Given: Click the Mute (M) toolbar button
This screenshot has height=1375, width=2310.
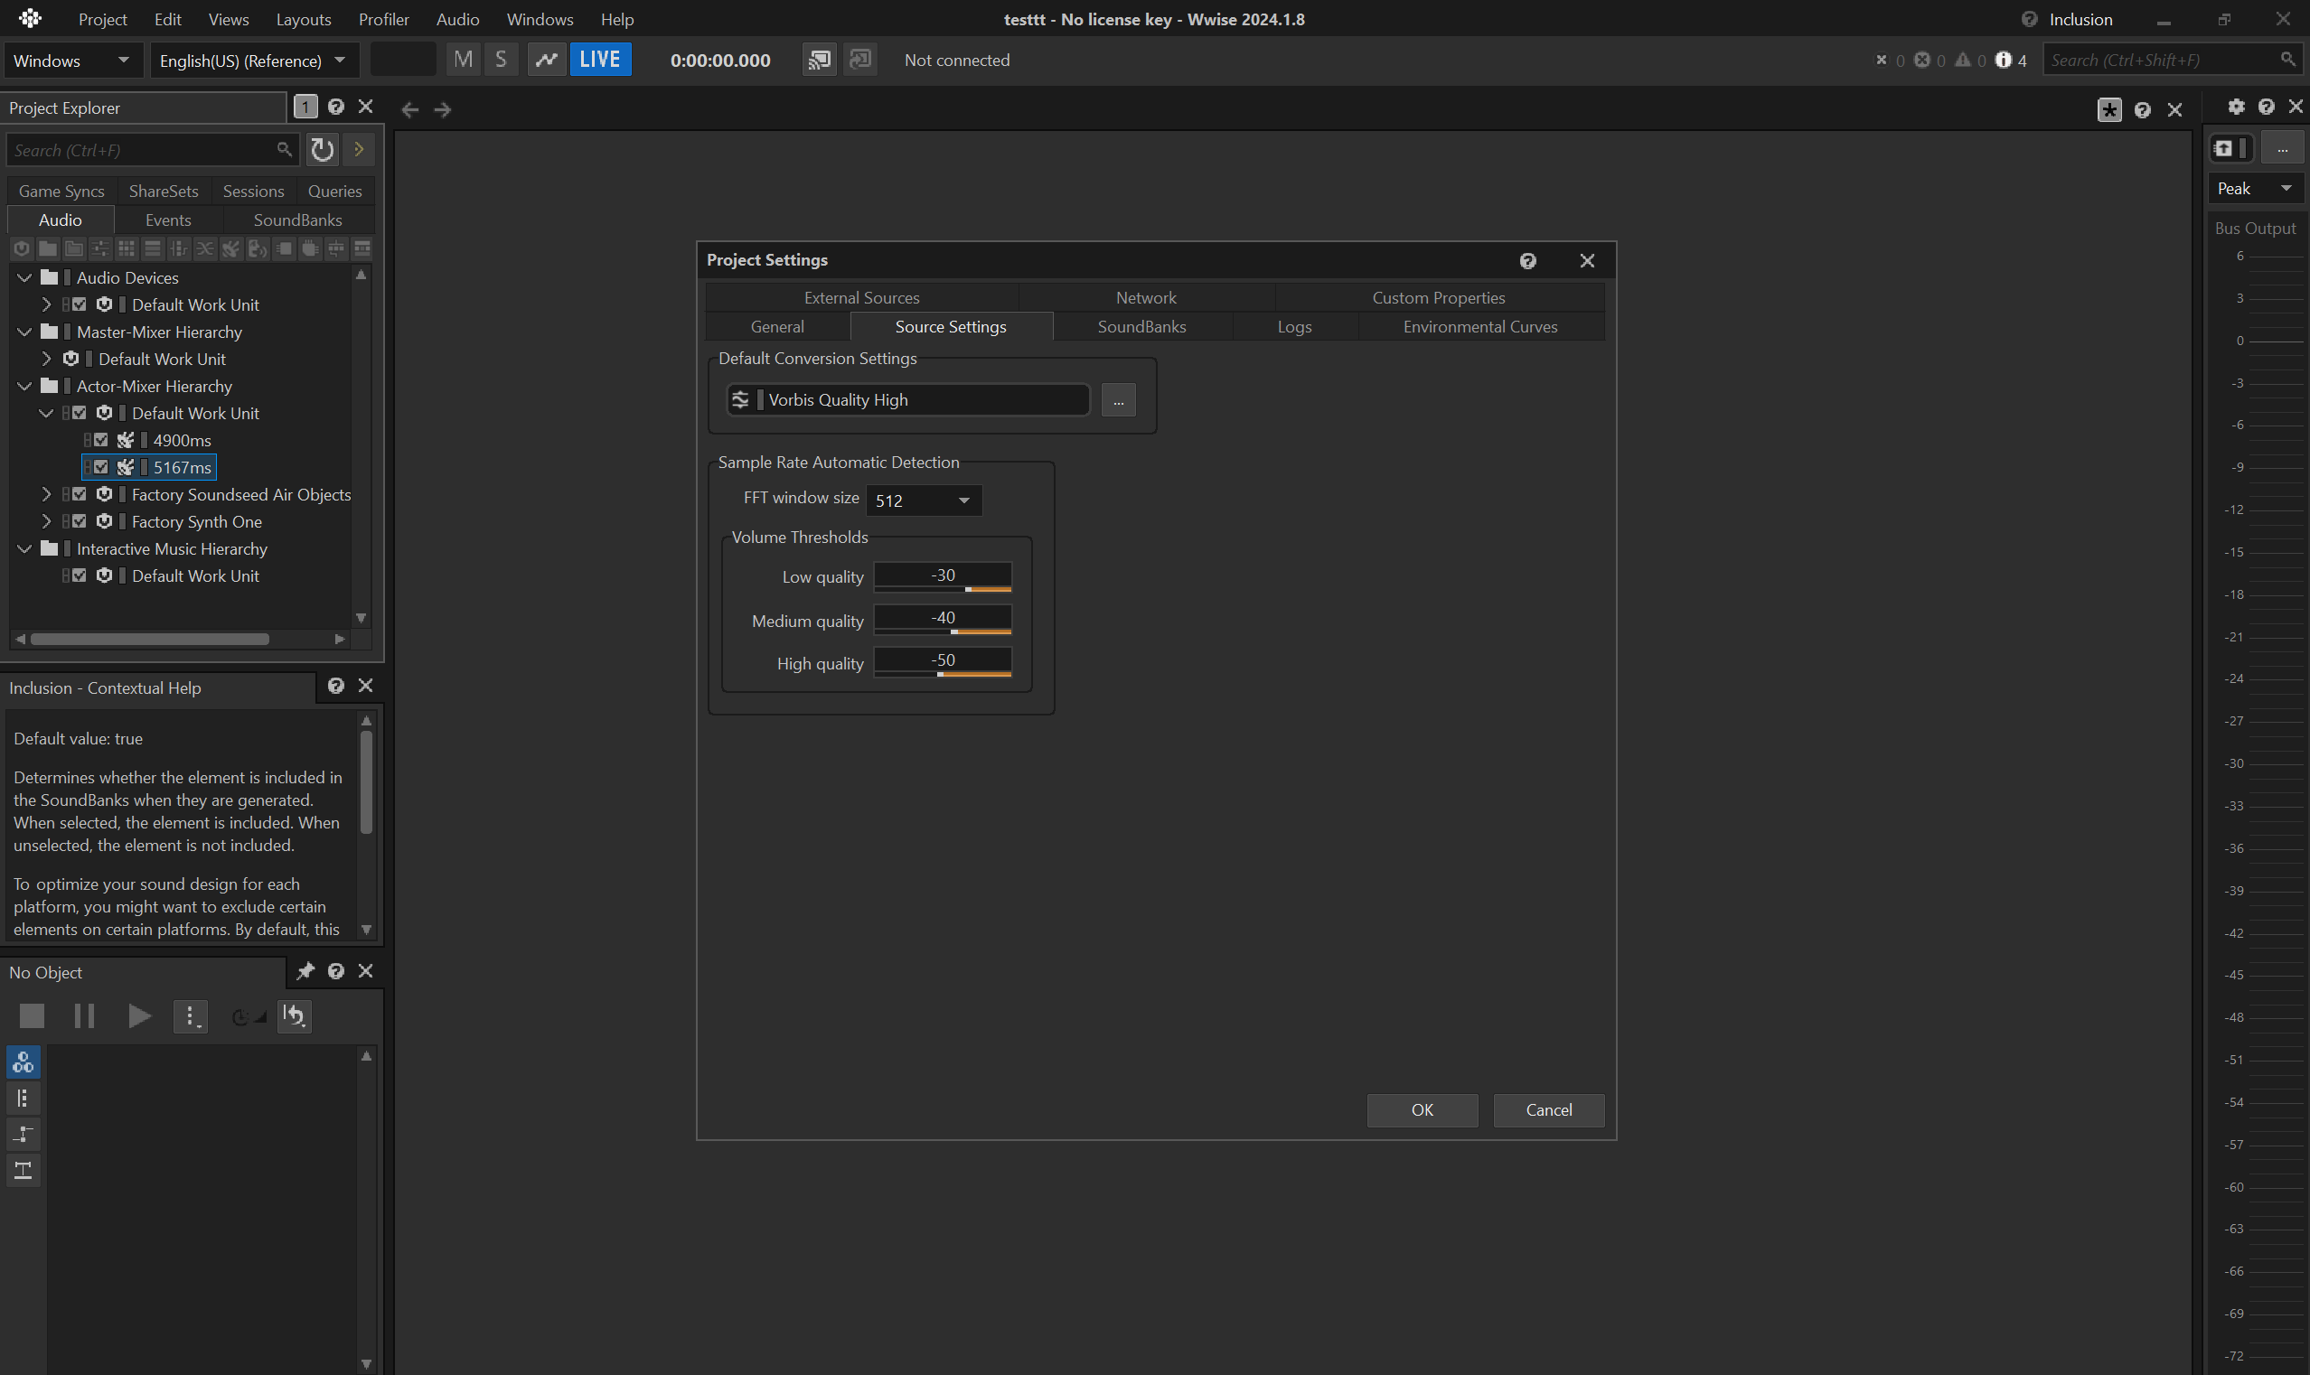Looking at the screenshot, I should pos(464,61).
